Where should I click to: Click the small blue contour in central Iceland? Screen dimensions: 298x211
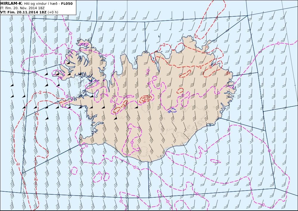pyautogui.click(x=172, y=110)
